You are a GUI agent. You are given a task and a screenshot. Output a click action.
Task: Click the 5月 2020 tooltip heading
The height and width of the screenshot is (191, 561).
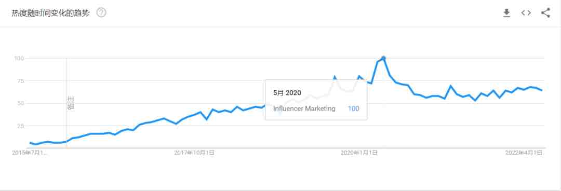pos(287,93)
